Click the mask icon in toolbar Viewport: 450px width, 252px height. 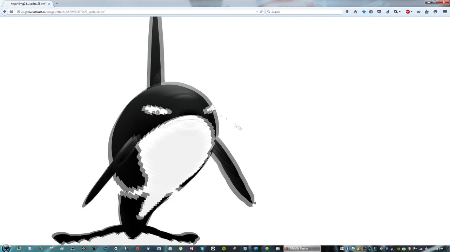(x=418, y=12)
